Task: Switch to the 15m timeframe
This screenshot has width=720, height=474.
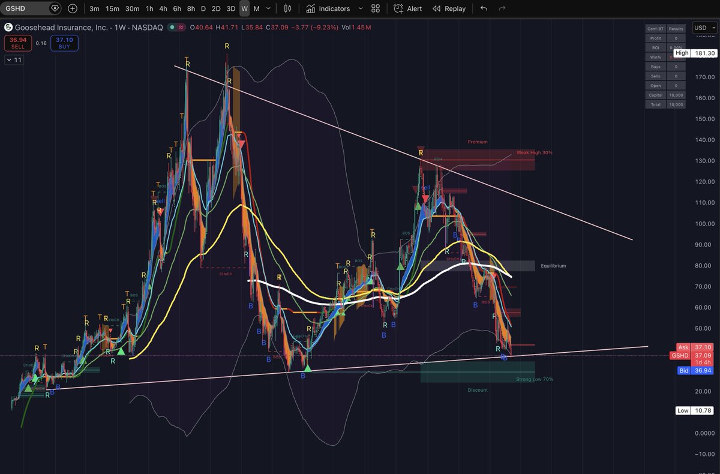Action: click(112, 8)
